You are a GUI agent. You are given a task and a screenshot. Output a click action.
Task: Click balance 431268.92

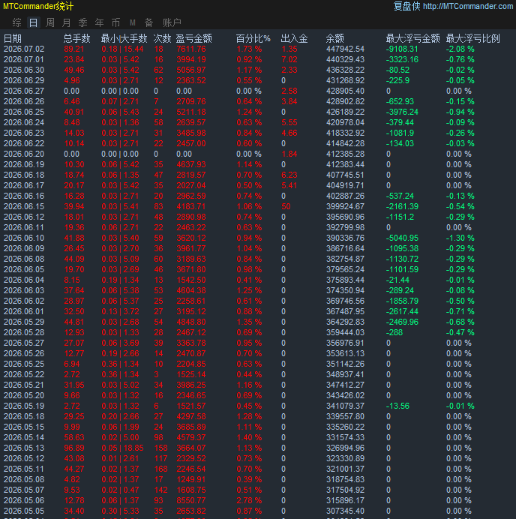click(x=345, y=80)
